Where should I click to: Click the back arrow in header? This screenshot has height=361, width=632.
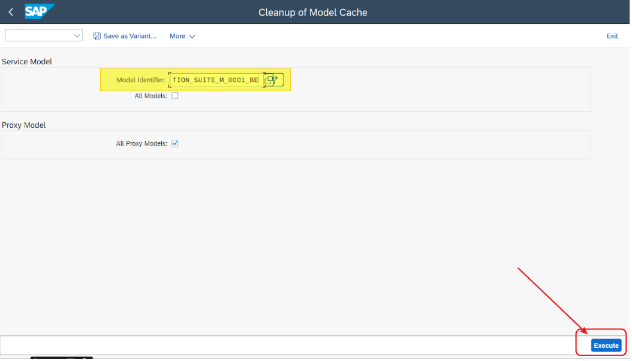[x=11, y=12]
